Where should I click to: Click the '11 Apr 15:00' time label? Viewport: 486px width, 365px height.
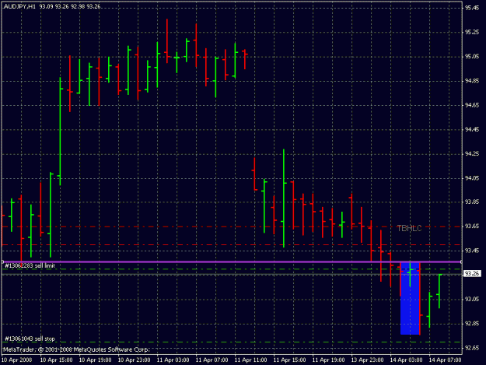289,360
